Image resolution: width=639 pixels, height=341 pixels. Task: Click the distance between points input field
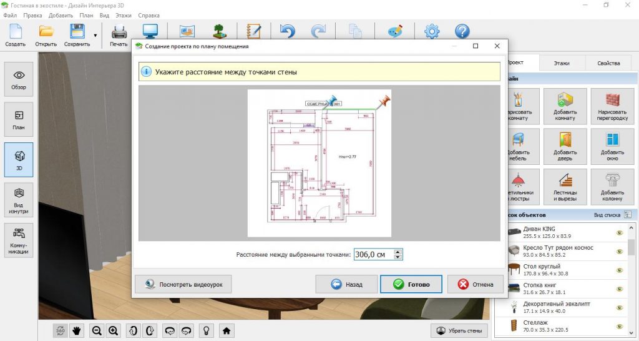[373, 255]
